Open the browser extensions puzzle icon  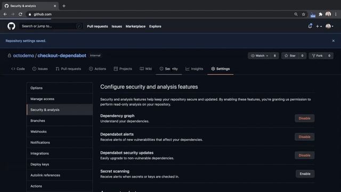tap(321, 14)
